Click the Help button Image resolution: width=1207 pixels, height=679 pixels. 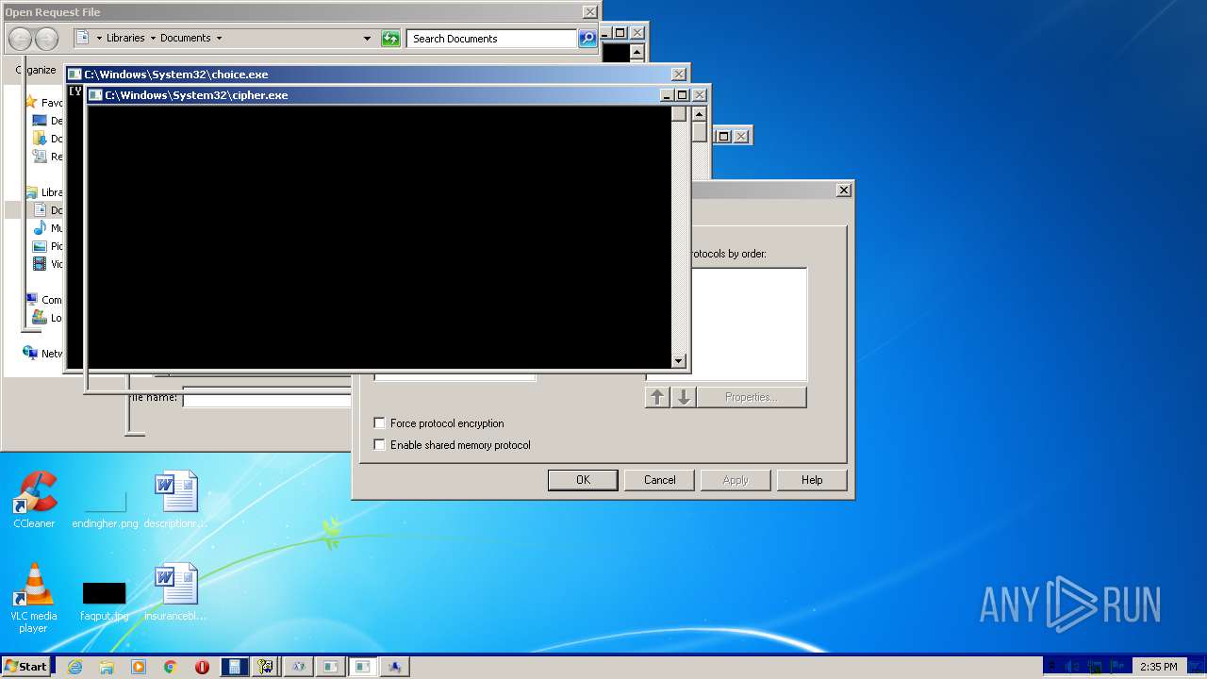click(x=812, y=480)
